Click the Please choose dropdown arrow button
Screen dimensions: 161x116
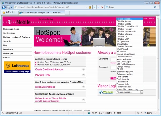point(142,92)
